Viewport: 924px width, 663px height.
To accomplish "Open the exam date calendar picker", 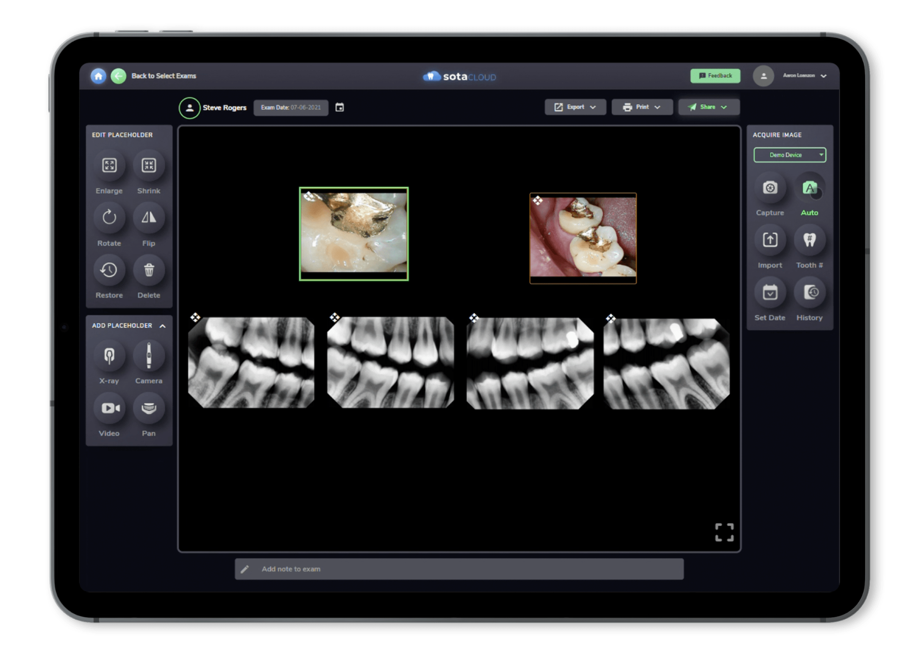I will [x=341, y=107].
